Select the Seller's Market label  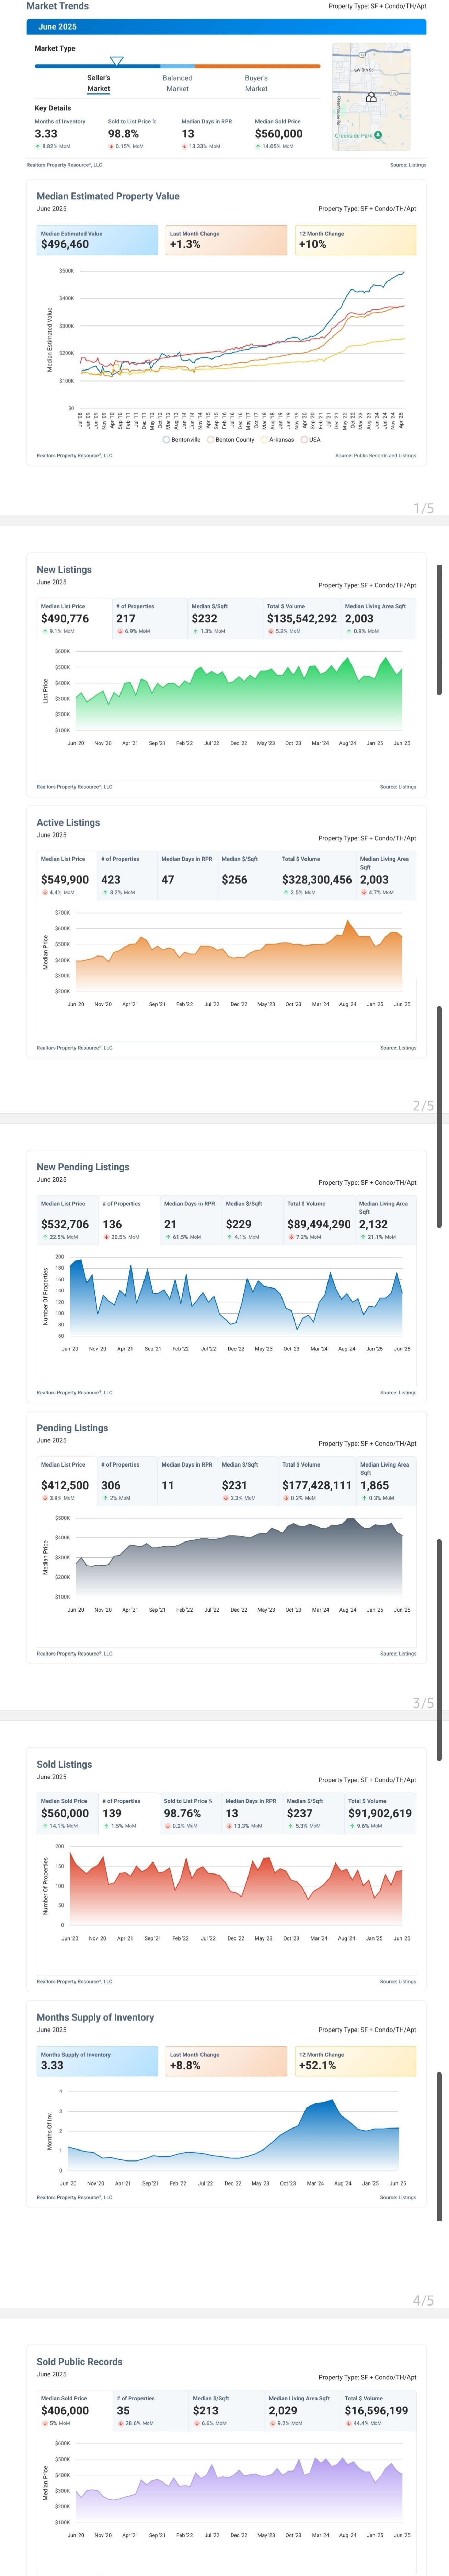click(99, 83)
